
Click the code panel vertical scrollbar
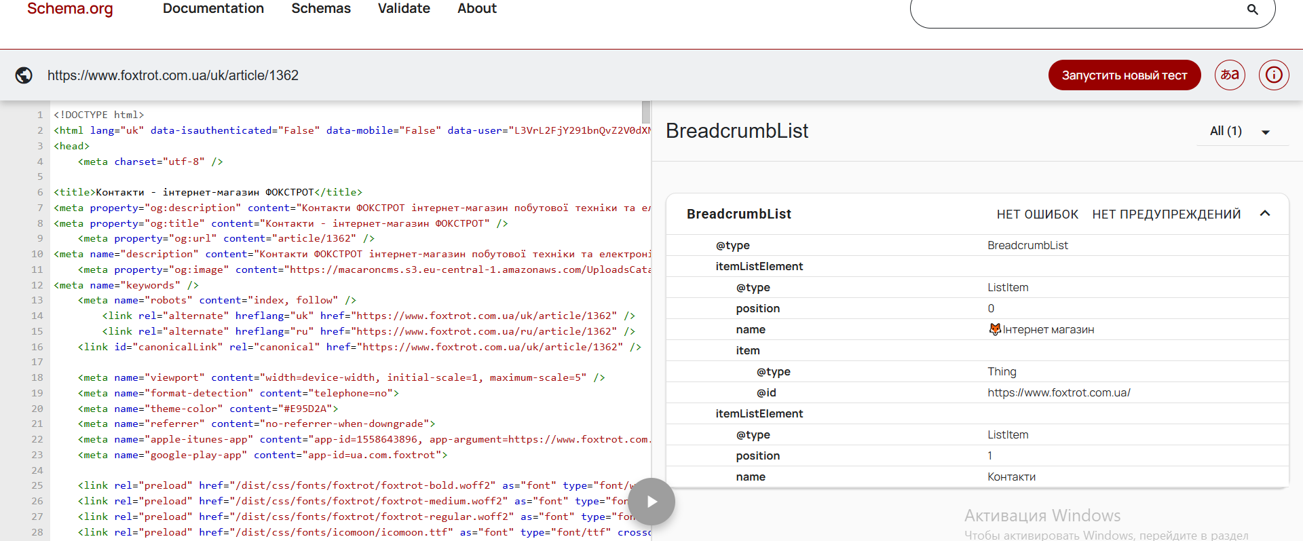[646, 112]
